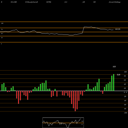Click the RSI value label 60.26
The height and width of the screenshot is (128, 128).
coord(118,29)
